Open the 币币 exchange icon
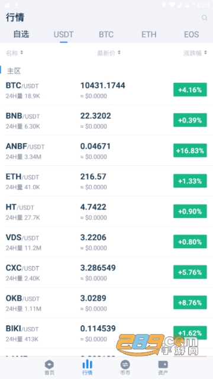 coord(125,364)
